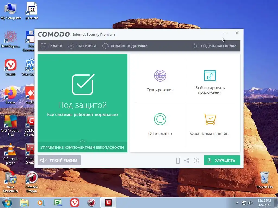Click the COMODO logo title
The width and height of the screenshot is (278, 208).
(x=54, y=34)
